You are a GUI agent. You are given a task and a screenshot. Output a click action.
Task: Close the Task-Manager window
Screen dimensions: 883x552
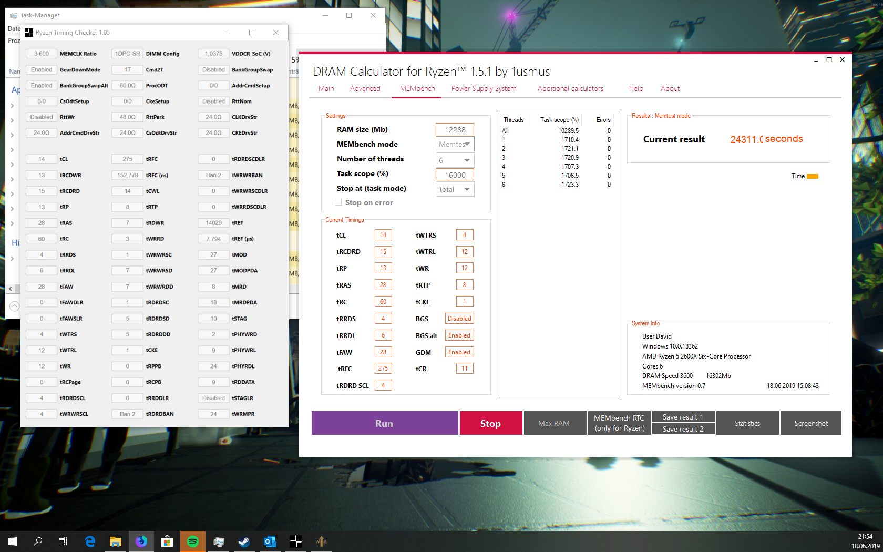[373, 15]
